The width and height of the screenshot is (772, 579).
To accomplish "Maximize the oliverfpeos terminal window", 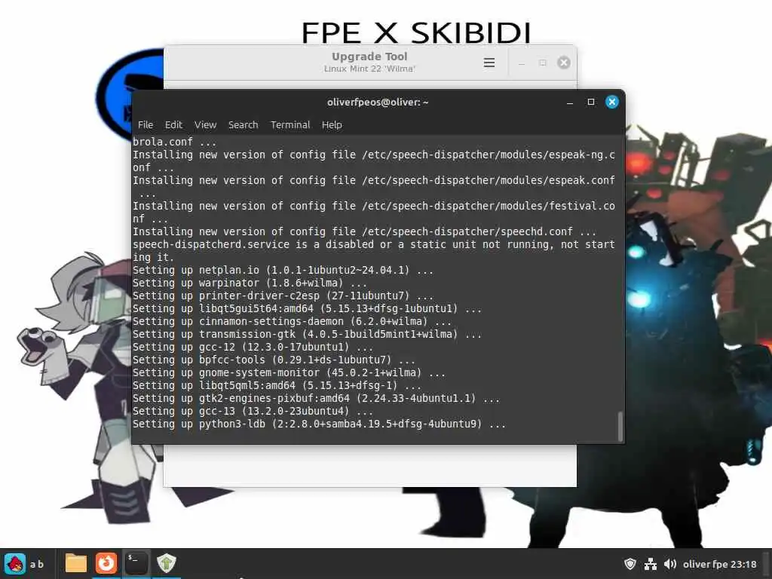I will (x=591, y=102).
